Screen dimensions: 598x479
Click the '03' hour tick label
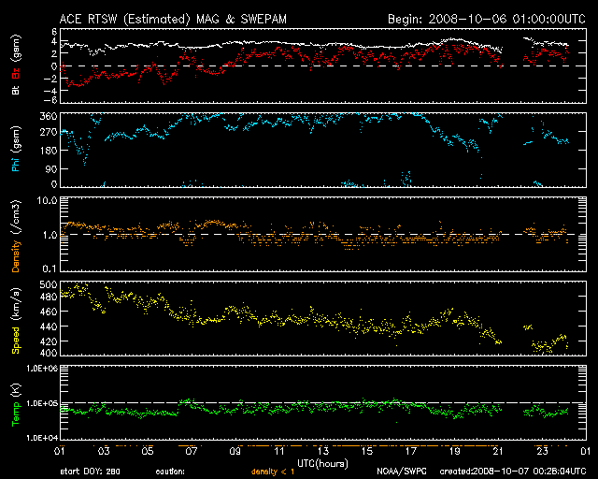[104, 452]
